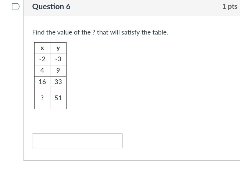Click the cell with value 51
Viewport: 240px width, 170px height.
click(58, 98)
